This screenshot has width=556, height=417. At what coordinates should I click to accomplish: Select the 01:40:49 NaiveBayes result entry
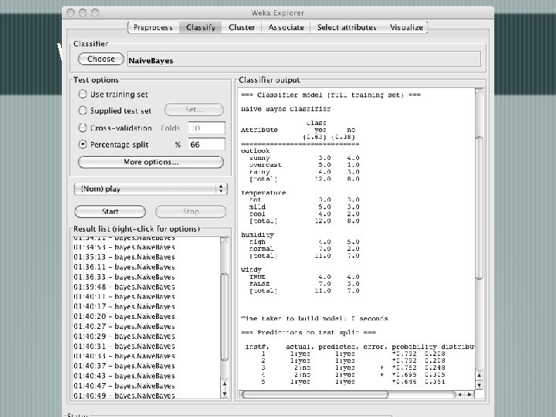124,395
